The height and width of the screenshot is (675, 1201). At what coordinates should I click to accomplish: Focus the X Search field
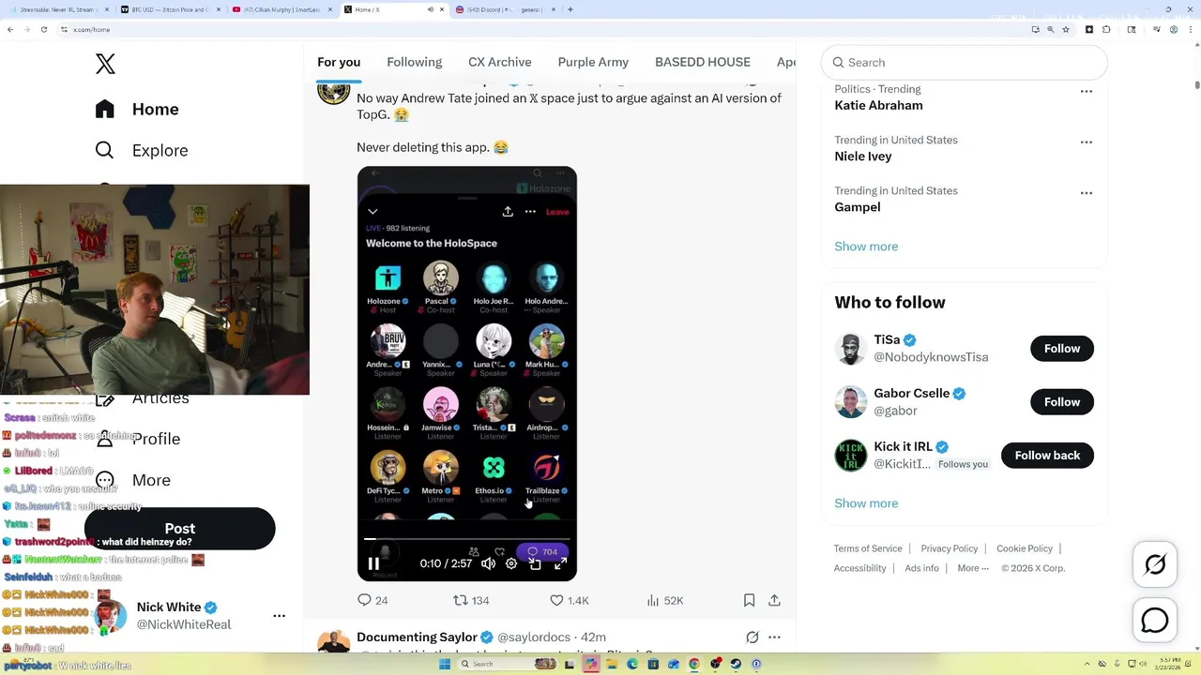pyautogui.click(x=965, y=63)
